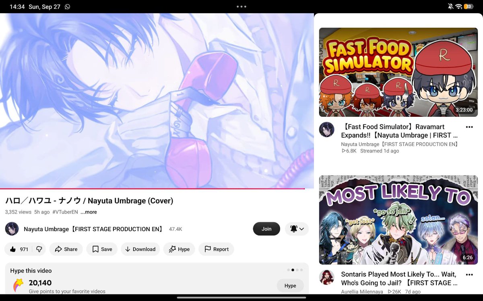Open Nayuta Umbrage channel avatar under video

click(12, 229)
